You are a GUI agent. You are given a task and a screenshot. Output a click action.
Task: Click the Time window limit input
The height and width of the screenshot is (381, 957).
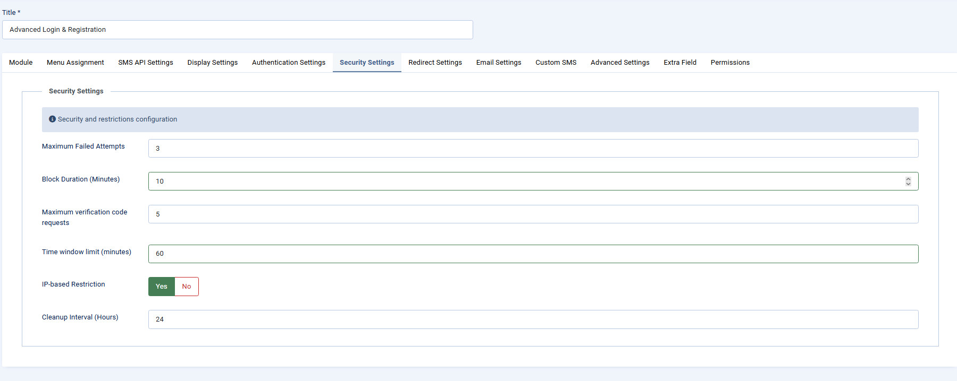(533, 254)
